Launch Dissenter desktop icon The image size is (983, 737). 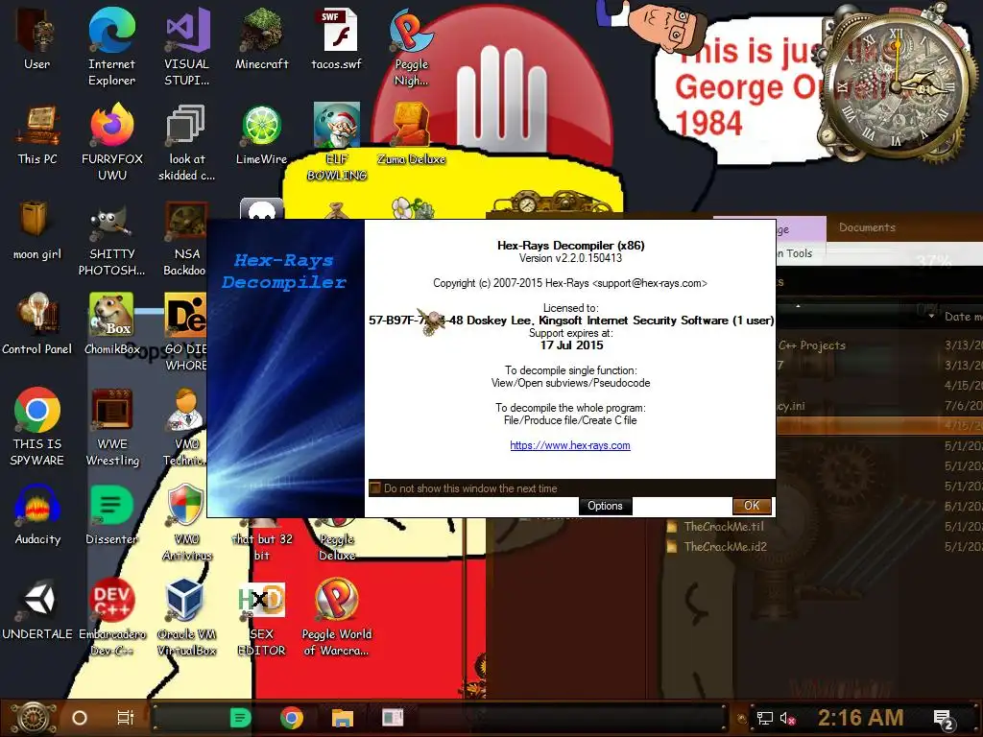coord(111,515)
